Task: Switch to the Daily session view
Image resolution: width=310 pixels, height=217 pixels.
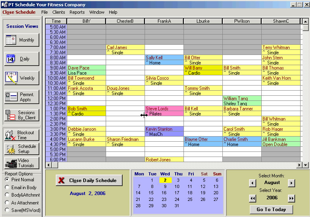Action: coord(22,59)
